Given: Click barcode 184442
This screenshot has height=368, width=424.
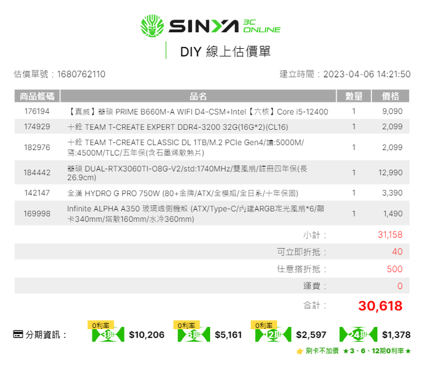Looking at the screenshot, I should tap(37, 172).
